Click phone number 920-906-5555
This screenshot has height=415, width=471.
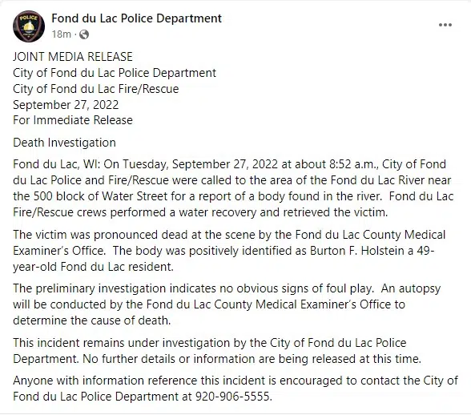click(x=234, y=397)
